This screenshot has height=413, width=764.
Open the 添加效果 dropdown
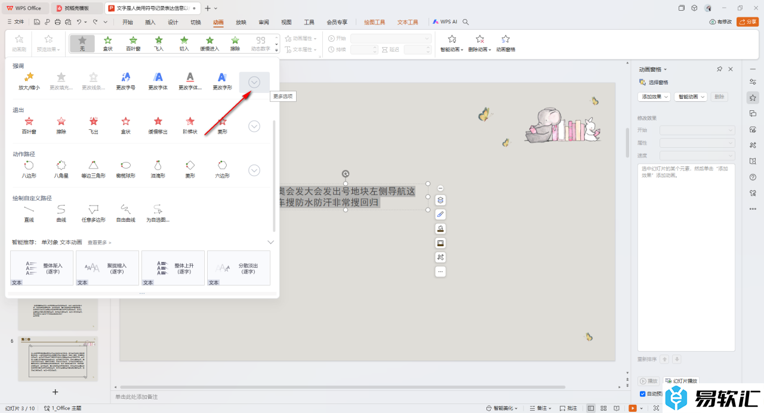(654, 97)
